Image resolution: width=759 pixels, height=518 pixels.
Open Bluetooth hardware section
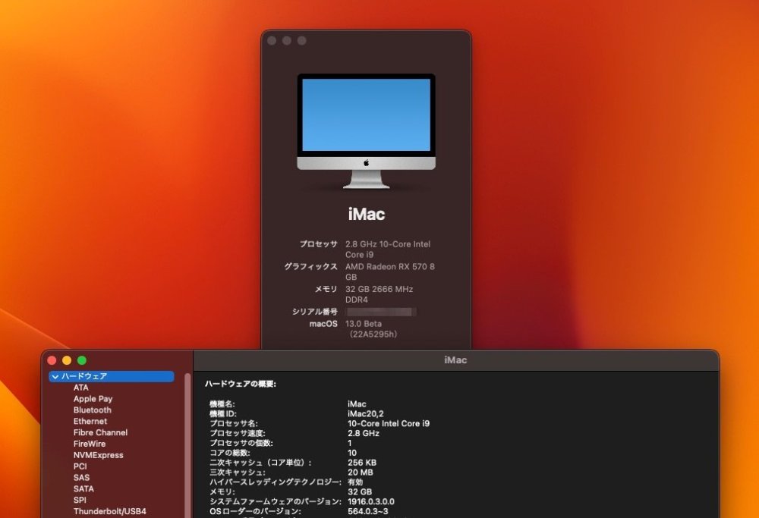tap(93, 410)
